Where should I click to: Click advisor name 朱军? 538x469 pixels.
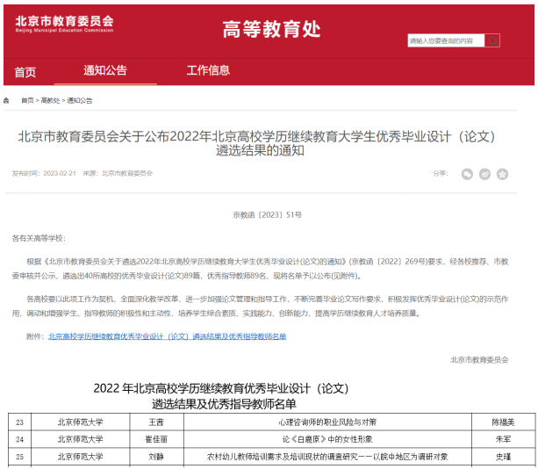(x=504, y=439)
